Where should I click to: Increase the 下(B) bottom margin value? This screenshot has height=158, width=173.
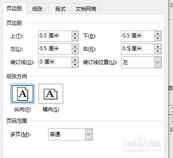pyautogui.click(x=158, y=34)
